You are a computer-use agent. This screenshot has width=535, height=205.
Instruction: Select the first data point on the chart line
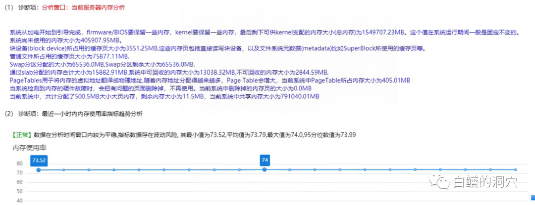pyautogui.click(x=39, y=170)
